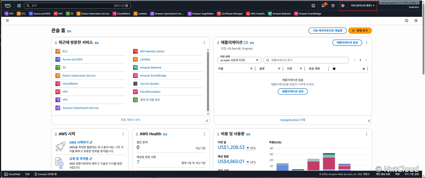Open Lambda from favorites bar
This screenshot has height=178, width=425.
click(140, 14)
